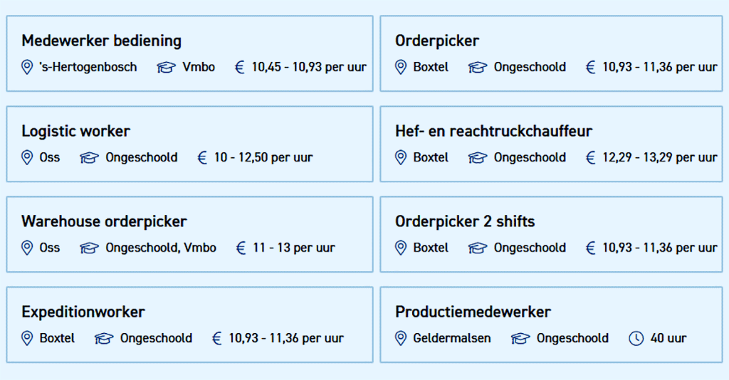Click education icon in Productiemedewerker card
The width and height of the screenshot is (729, 380).
pyautogui.click(x=520, y=339)
